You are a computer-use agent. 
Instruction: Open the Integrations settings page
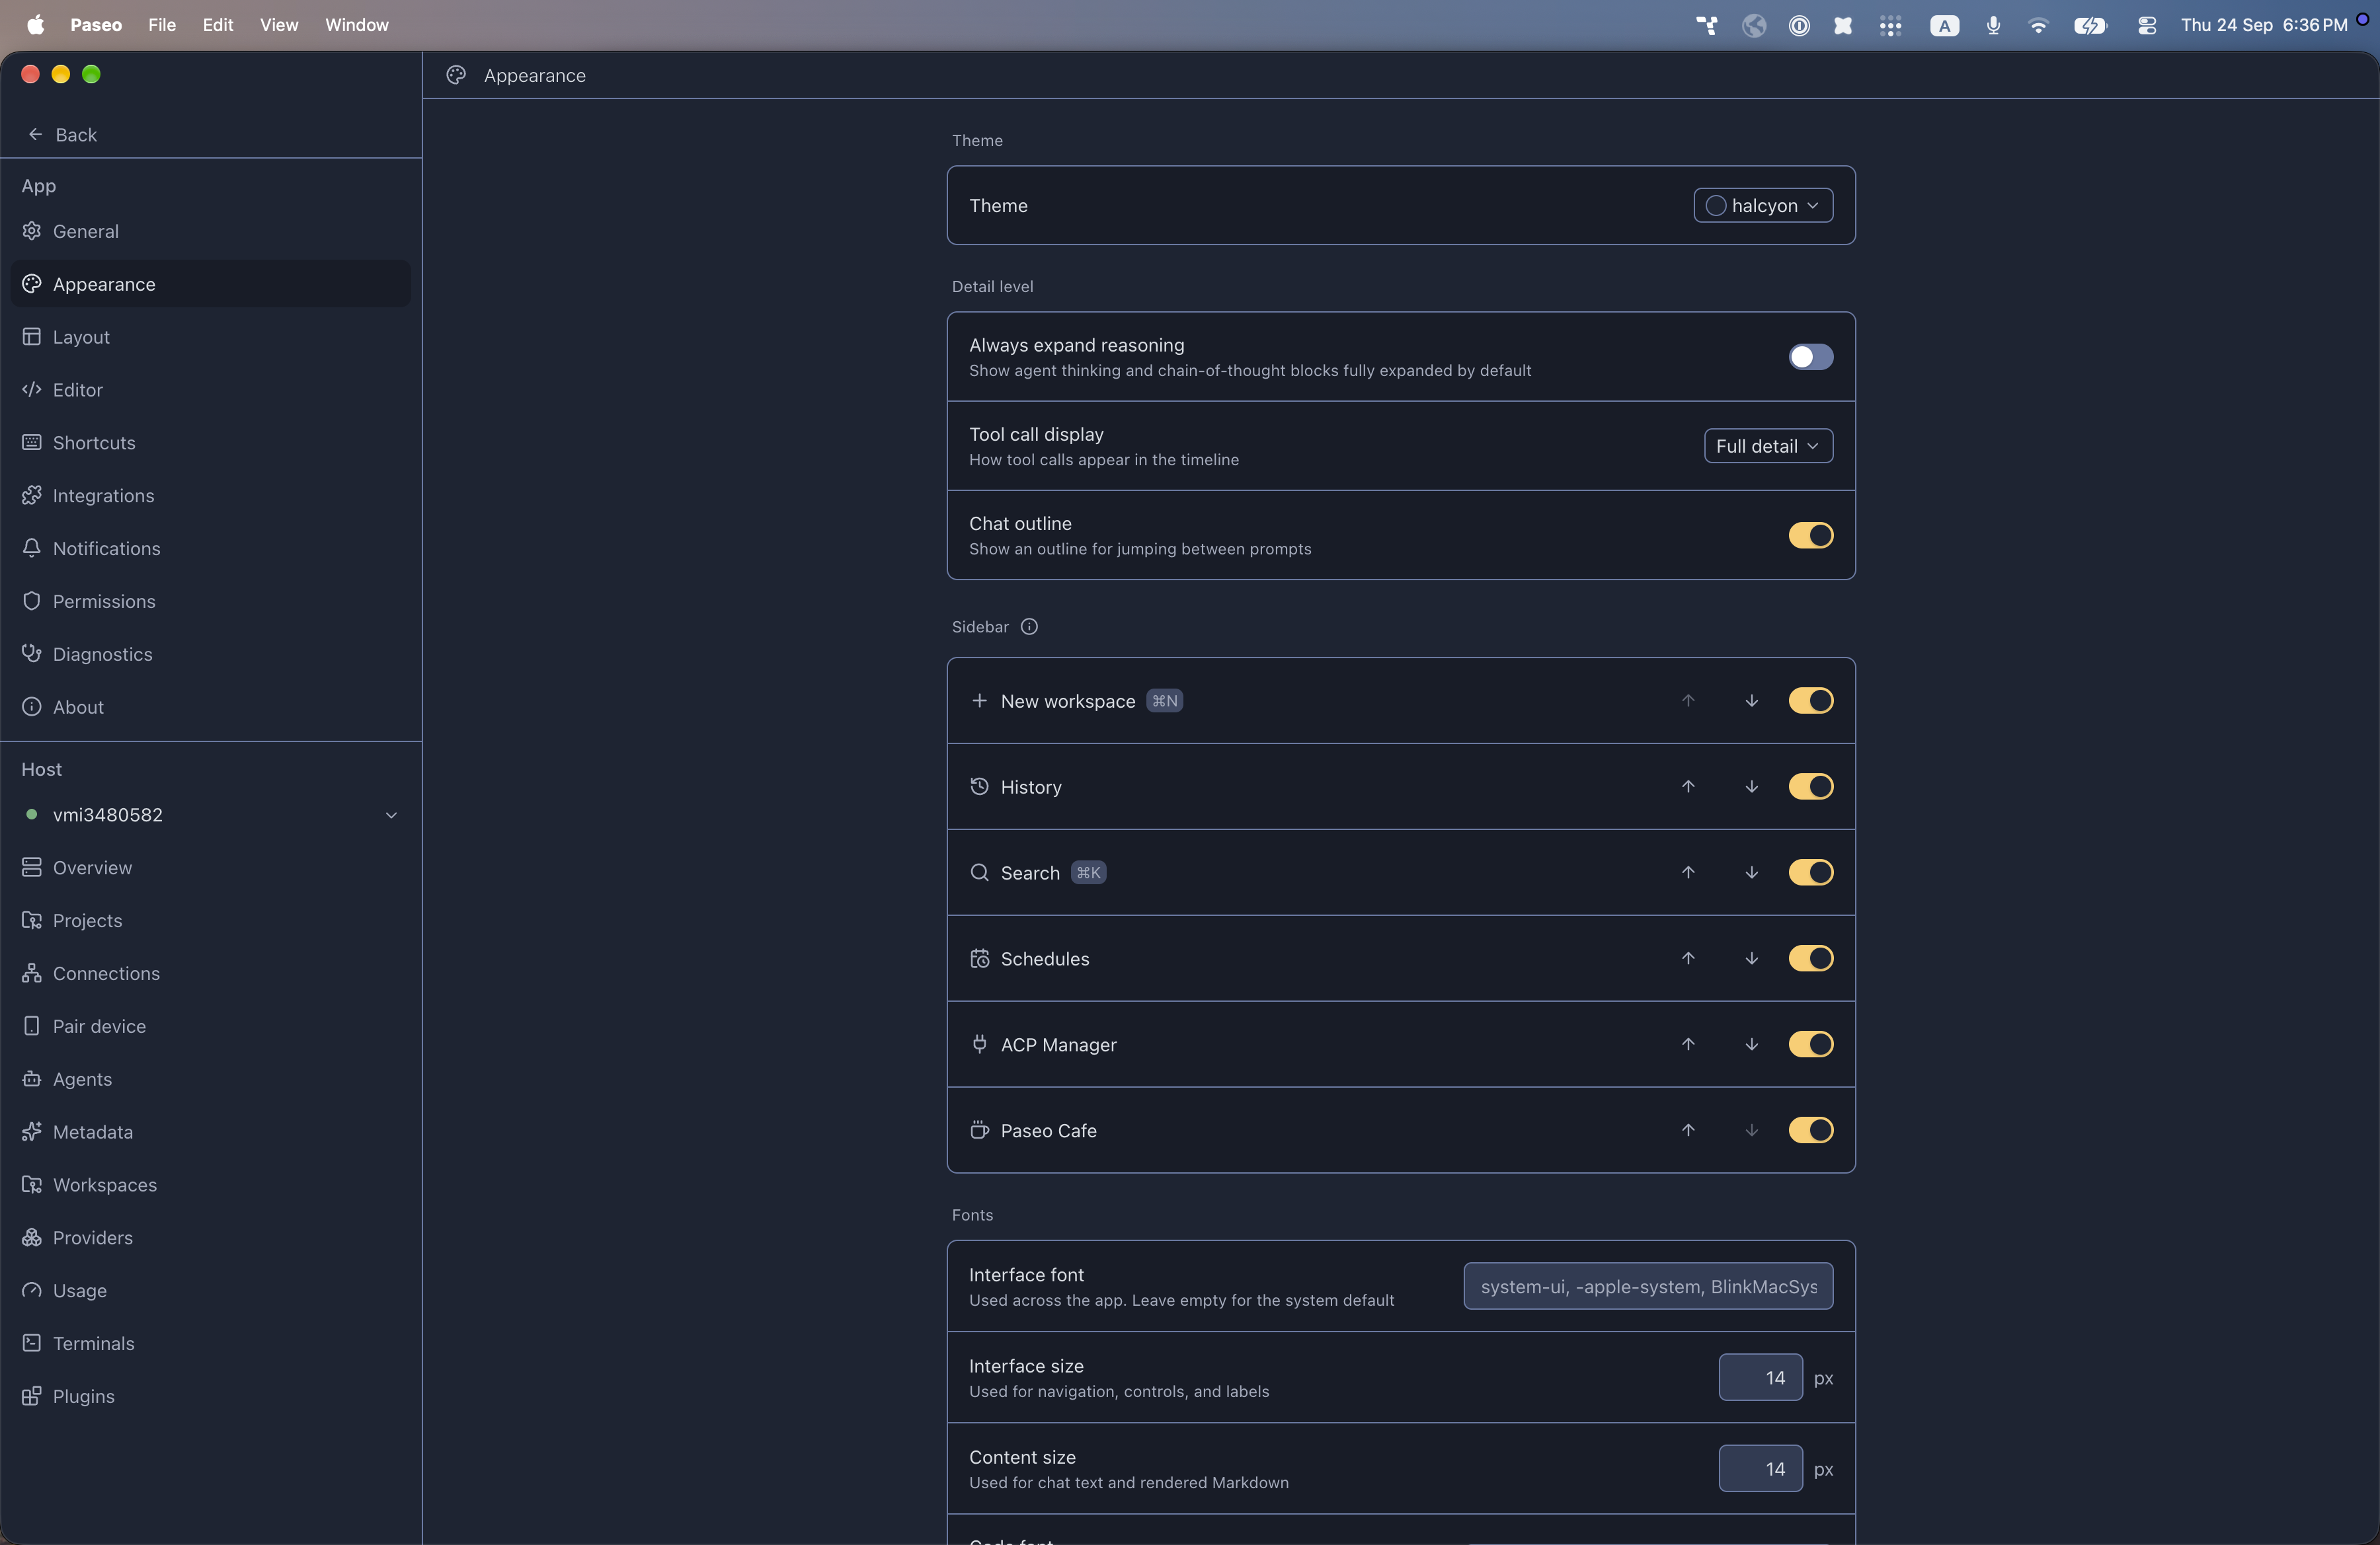click(211, 496)
